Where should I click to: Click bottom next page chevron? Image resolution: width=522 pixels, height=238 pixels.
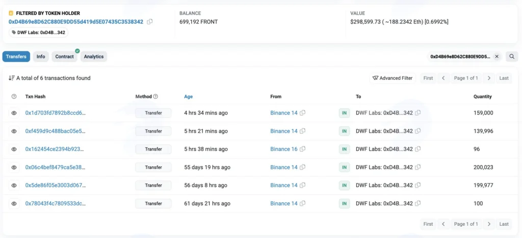(489, 224)
